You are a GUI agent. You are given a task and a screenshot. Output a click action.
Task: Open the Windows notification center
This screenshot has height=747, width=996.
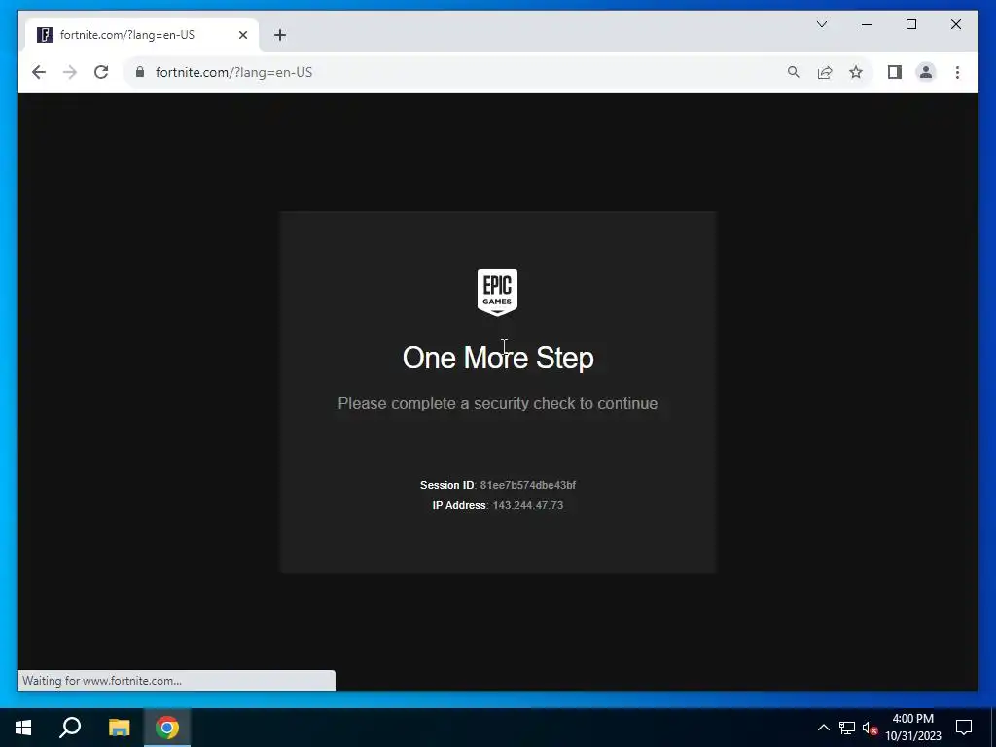964,728
